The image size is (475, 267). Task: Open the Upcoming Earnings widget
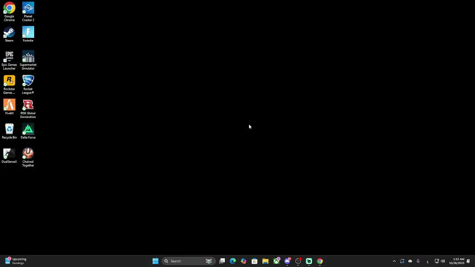coord(16,261)
